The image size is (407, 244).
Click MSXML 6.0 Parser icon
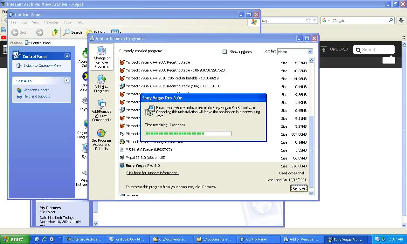[x=122, y=150]
